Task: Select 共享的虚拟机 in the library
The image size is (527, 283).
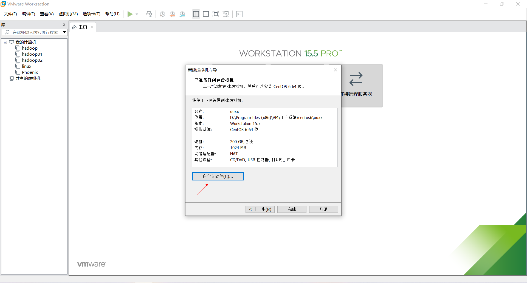Action: coord(28,78)
